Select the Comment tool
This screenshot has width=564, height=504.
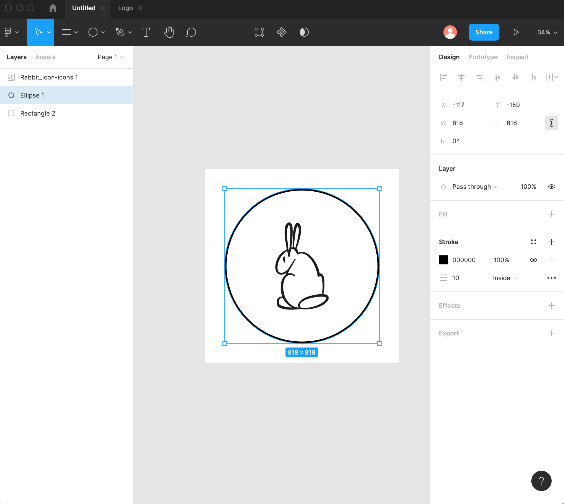pos(191,32)
